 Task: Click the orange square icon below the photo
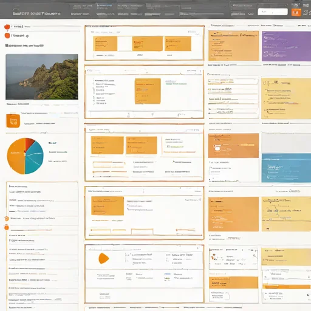[x=13, y=121]
